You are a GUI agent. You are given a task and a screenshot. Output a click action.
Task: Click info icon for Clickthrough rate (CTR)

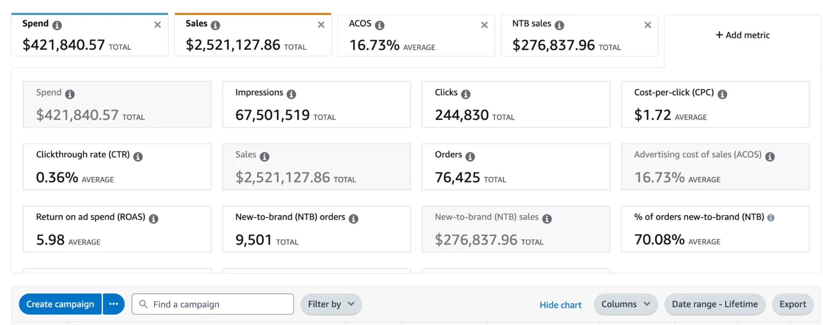click(x=138, y=156)
